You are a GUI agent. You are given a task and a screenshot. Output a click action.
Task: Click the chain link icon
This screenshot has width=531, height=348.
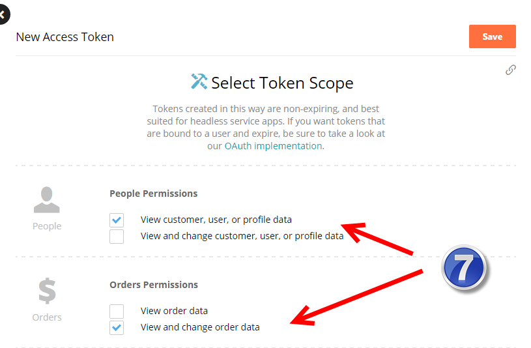510,70
